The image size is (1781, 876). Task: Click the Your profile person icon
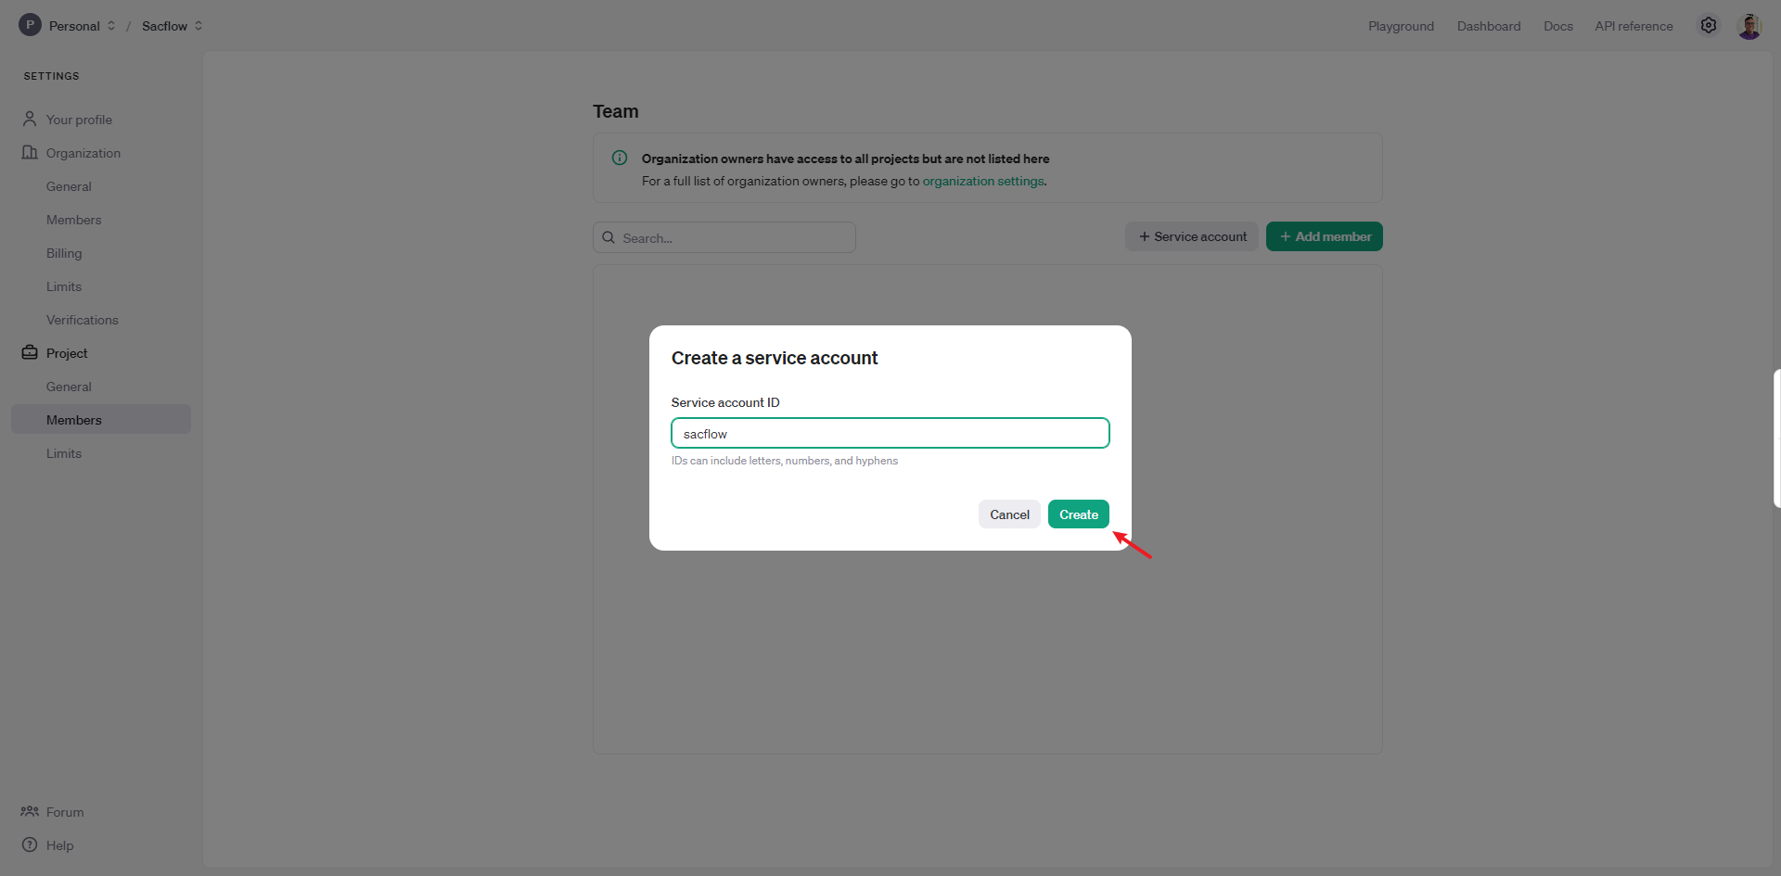tap(30, 119)
